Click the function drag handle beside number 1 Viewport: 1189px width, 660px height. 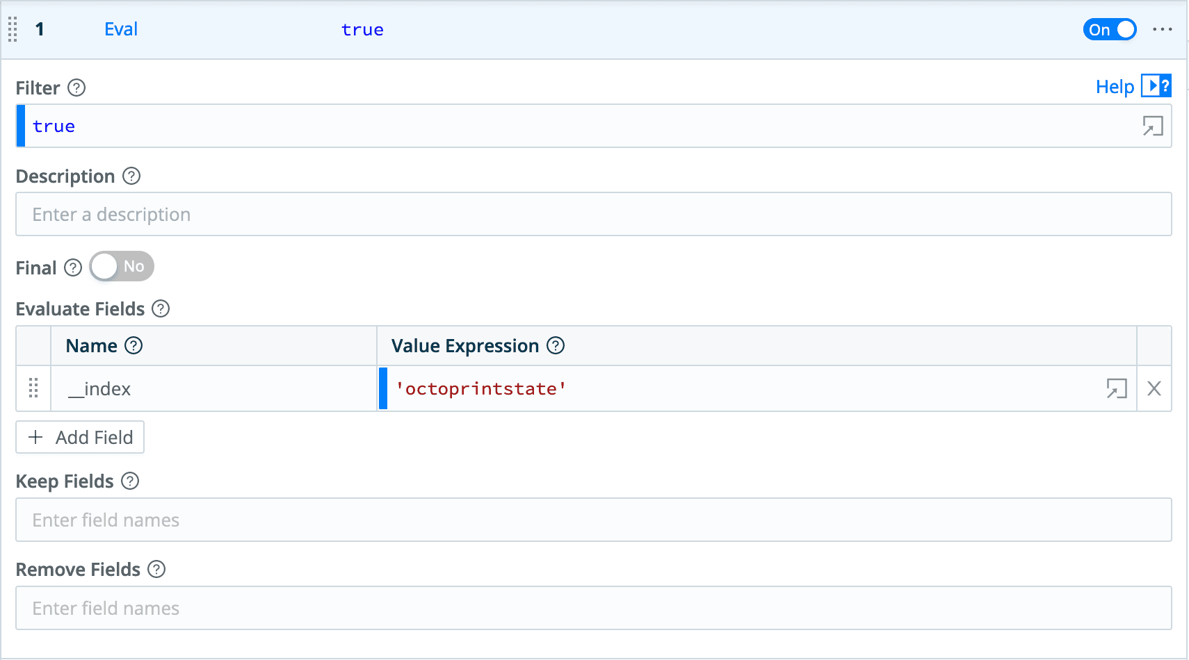[x=13, y=30]
